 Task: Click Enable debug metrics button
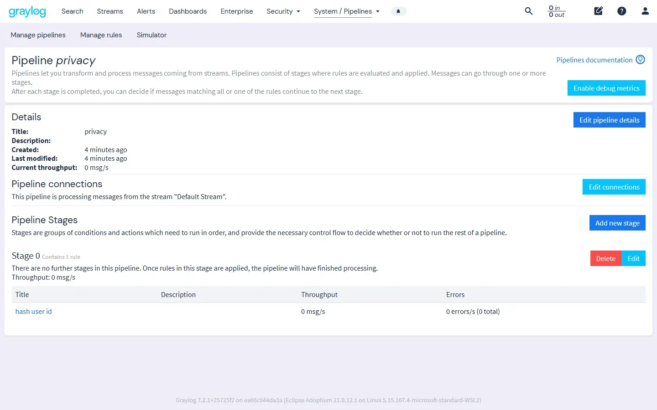(606, 88)
